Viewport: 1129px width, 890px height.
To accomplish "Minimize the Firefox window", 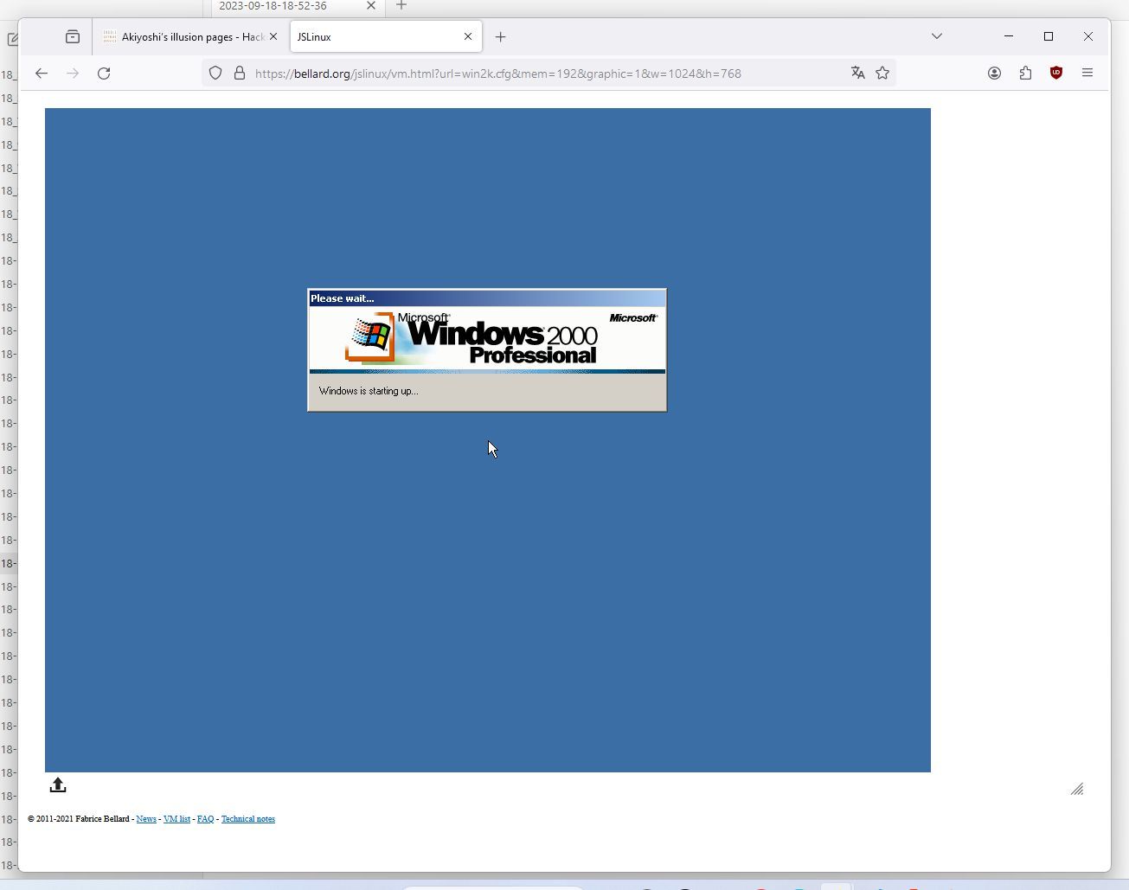I will tap(1009, 36).
